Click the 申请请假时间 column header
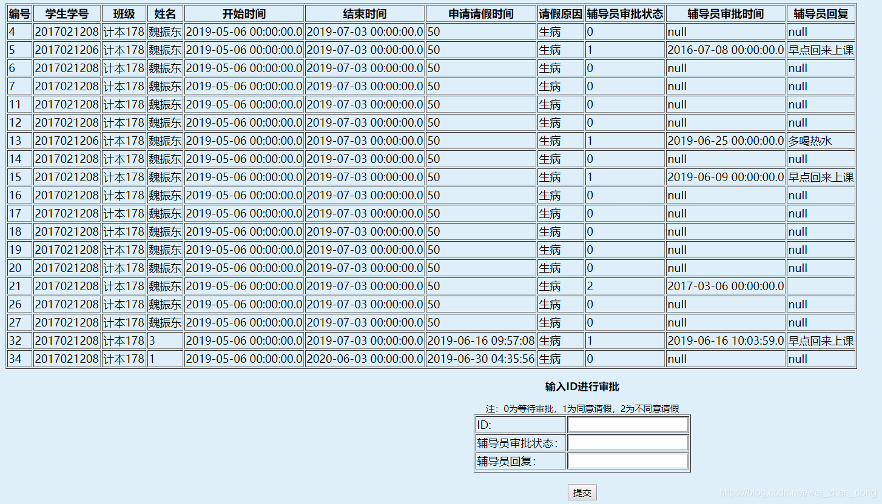The height and width of the screenshot is (504, 882). (x=481, y=13)
